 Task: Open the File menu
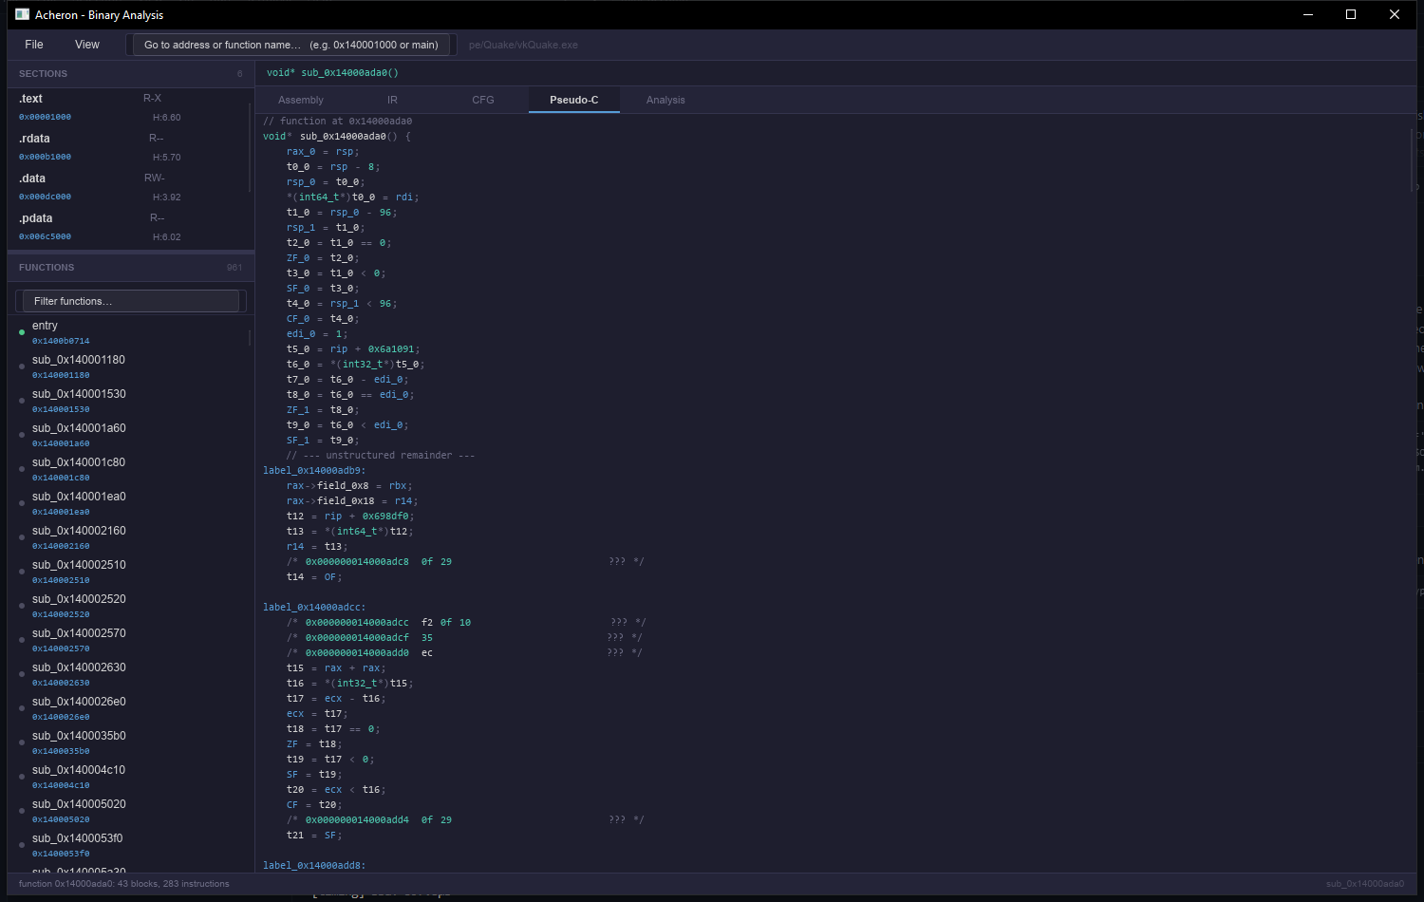click(x=34, y=45)
